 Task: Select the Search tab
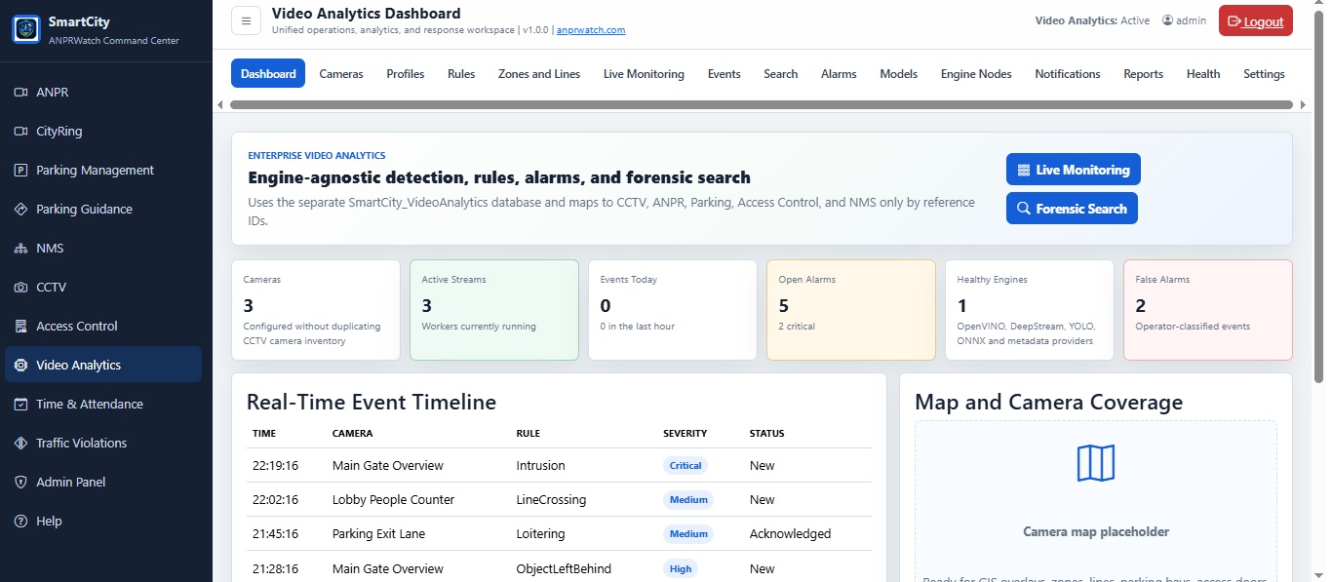tap(781, 74)
